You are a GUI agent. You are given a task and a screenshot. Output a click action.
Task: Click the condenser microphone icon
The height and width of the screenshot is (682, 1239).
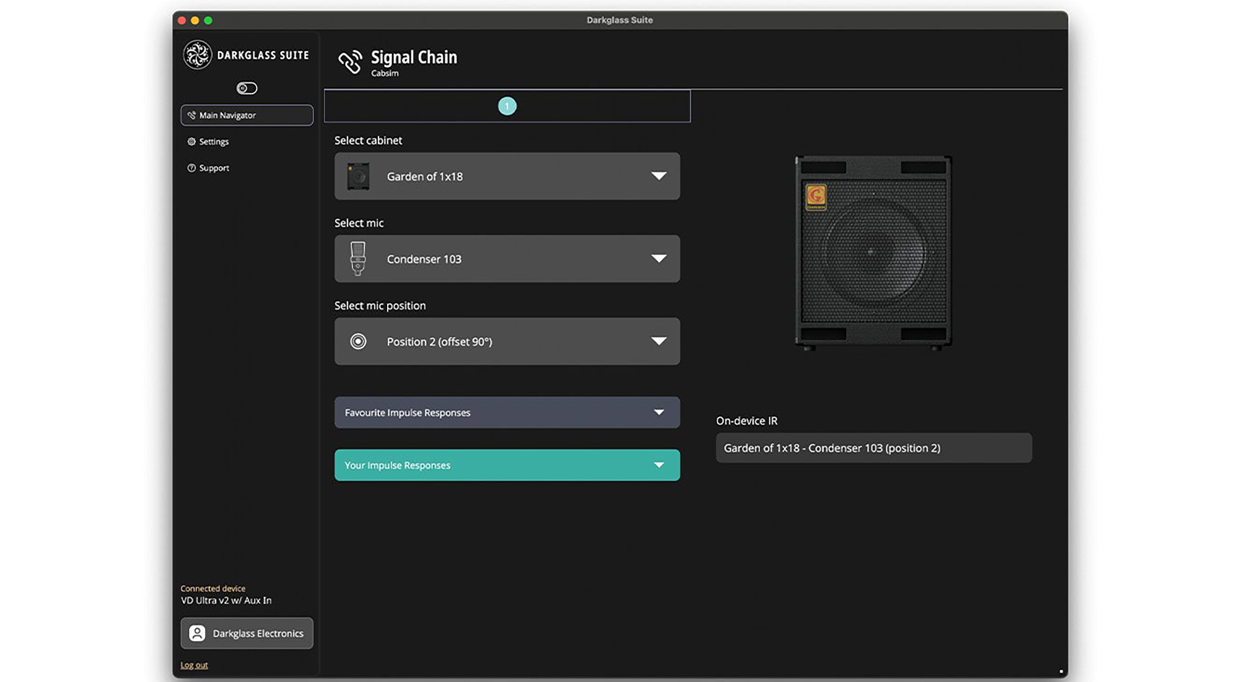coord(358,258)
